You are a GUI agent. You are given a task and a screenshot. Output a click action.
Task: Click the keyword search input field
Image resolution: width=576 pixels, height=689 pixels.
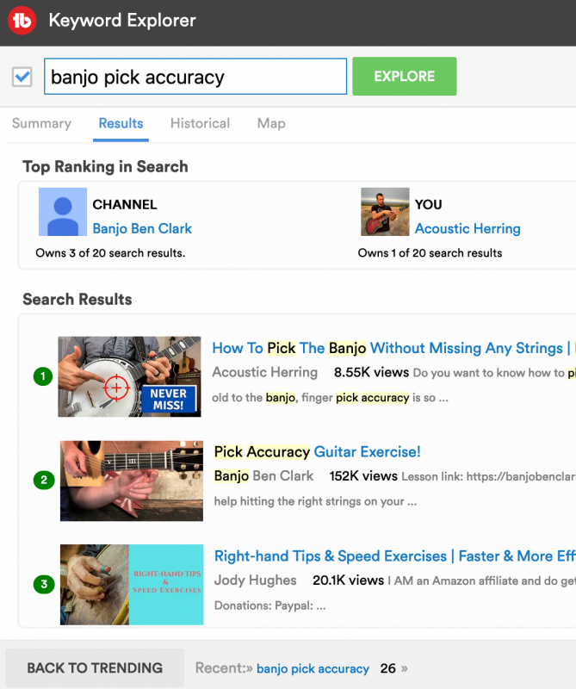click(x=195, y=77)
